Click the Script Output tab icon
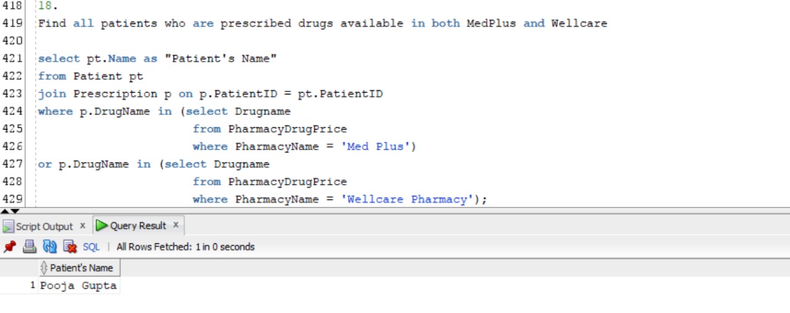 pyautogui.click(x=8, y=226)
